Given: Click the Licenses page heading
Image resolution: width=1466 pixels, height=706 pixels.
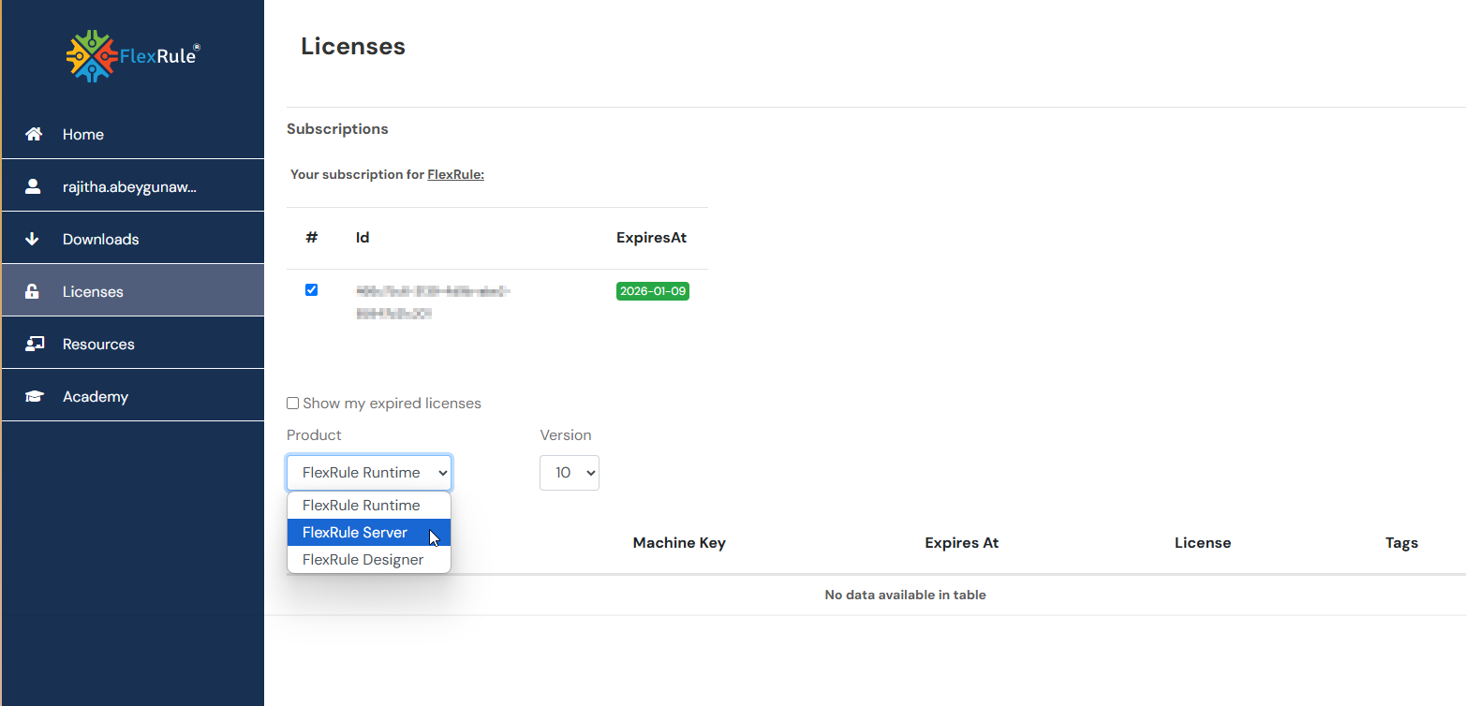Looking at the screenshot, I should (x=353, y=47).
